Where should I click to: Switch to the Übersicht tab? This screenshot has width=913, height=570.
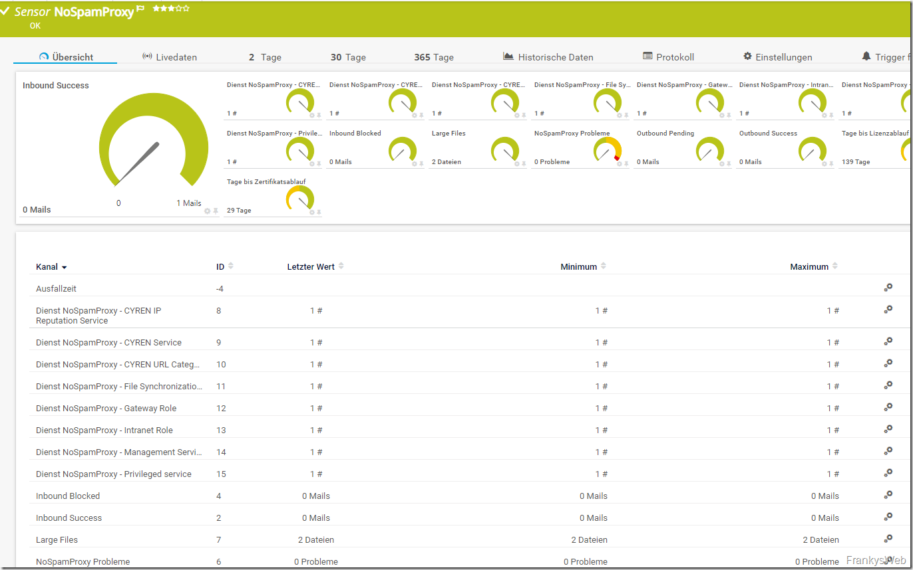[x=66, y=57]
